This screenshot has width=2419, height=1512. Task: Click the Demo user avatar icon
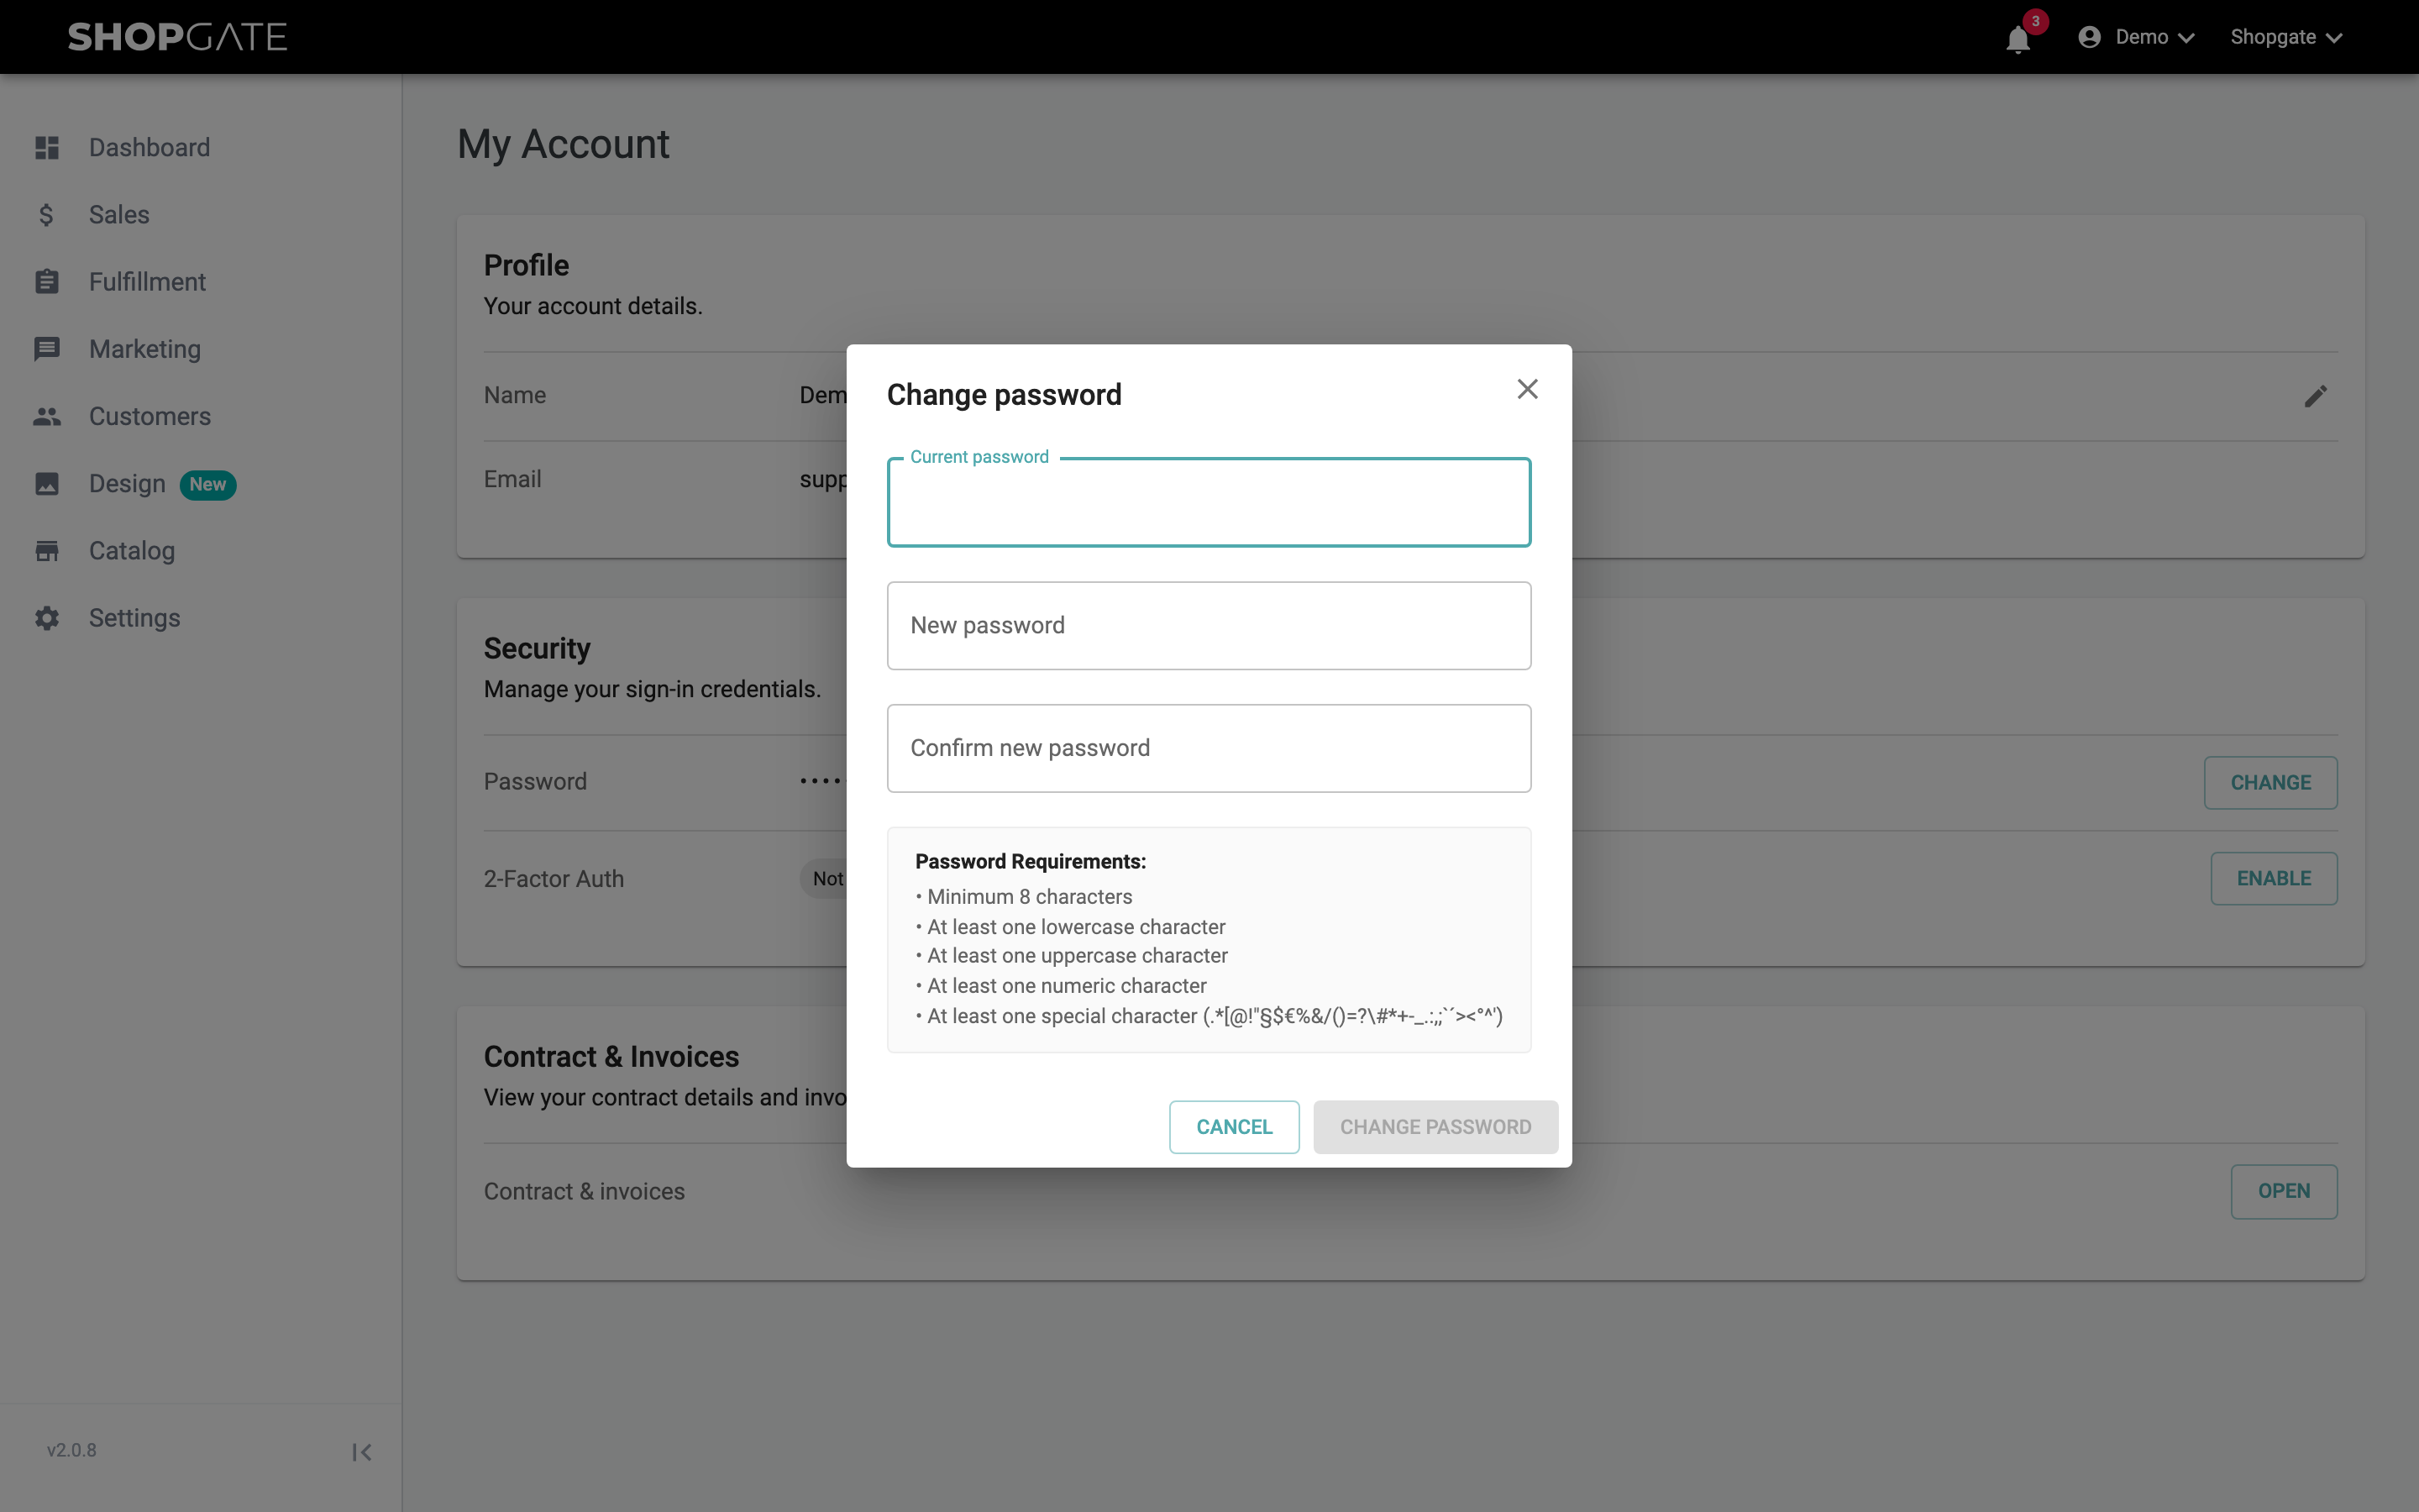[2089, 37]
